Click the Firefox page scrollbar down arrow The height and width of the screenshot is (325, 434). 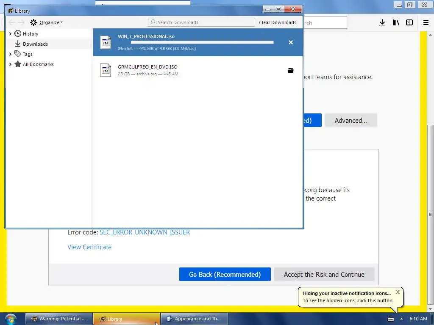pos(430,309)
